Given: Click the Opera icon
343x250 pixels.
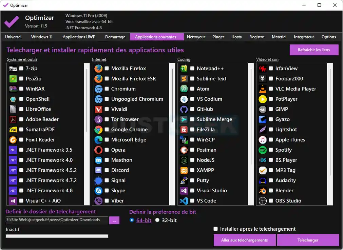Looking at the screenshot, I should click(98, 150).
